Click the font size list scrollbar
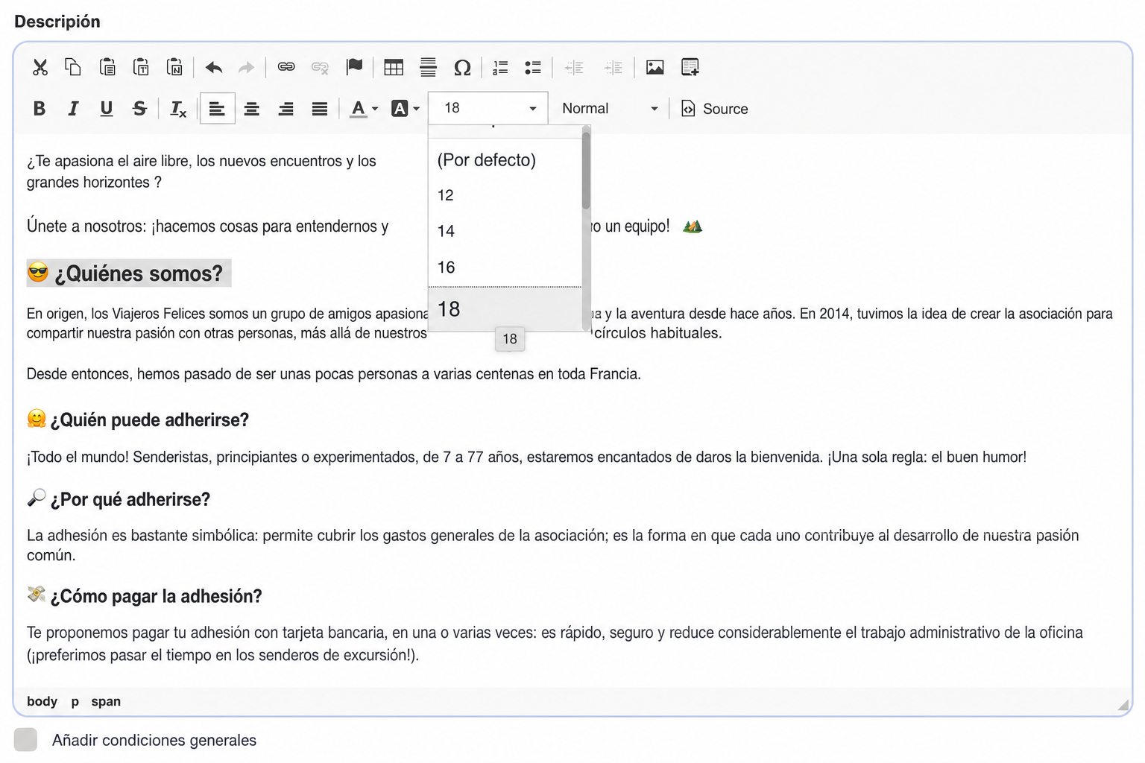1145x763 pixels. pyautogui.click(x=586, y=171)
